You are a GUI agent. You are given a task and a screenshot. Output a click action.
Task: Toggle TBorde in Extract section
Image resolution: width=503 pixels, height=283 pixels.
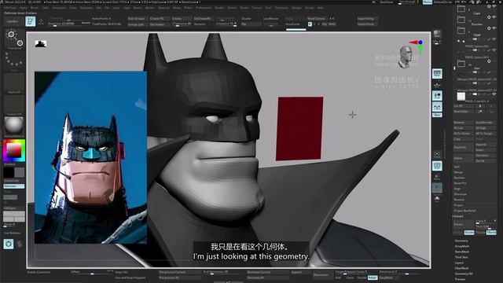[x=491, y=233]
